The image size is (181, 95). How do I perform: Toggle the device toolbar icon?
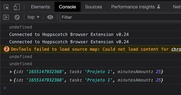pos(17,7)
